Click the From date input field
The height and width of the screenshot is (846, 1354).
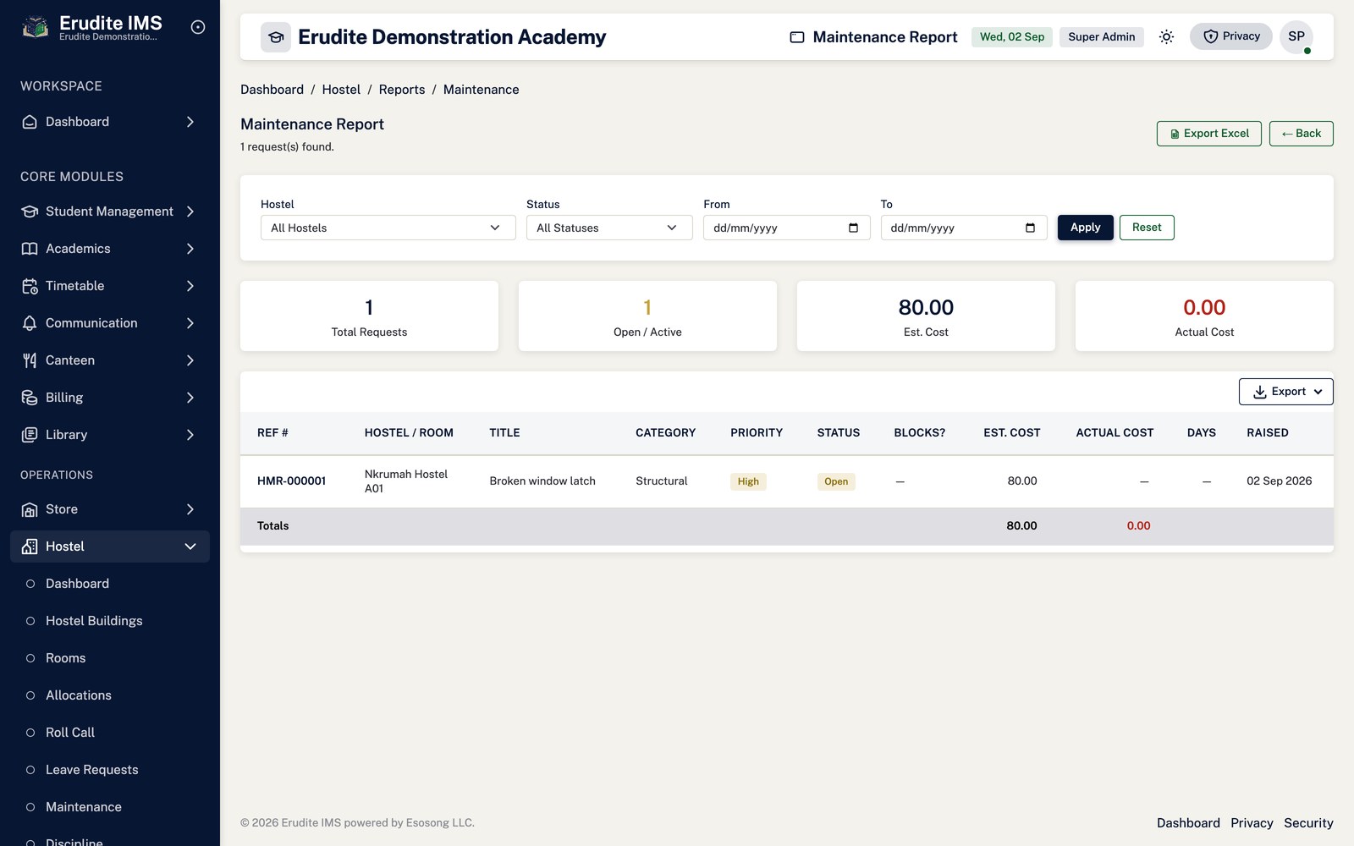tap(787, 228)
